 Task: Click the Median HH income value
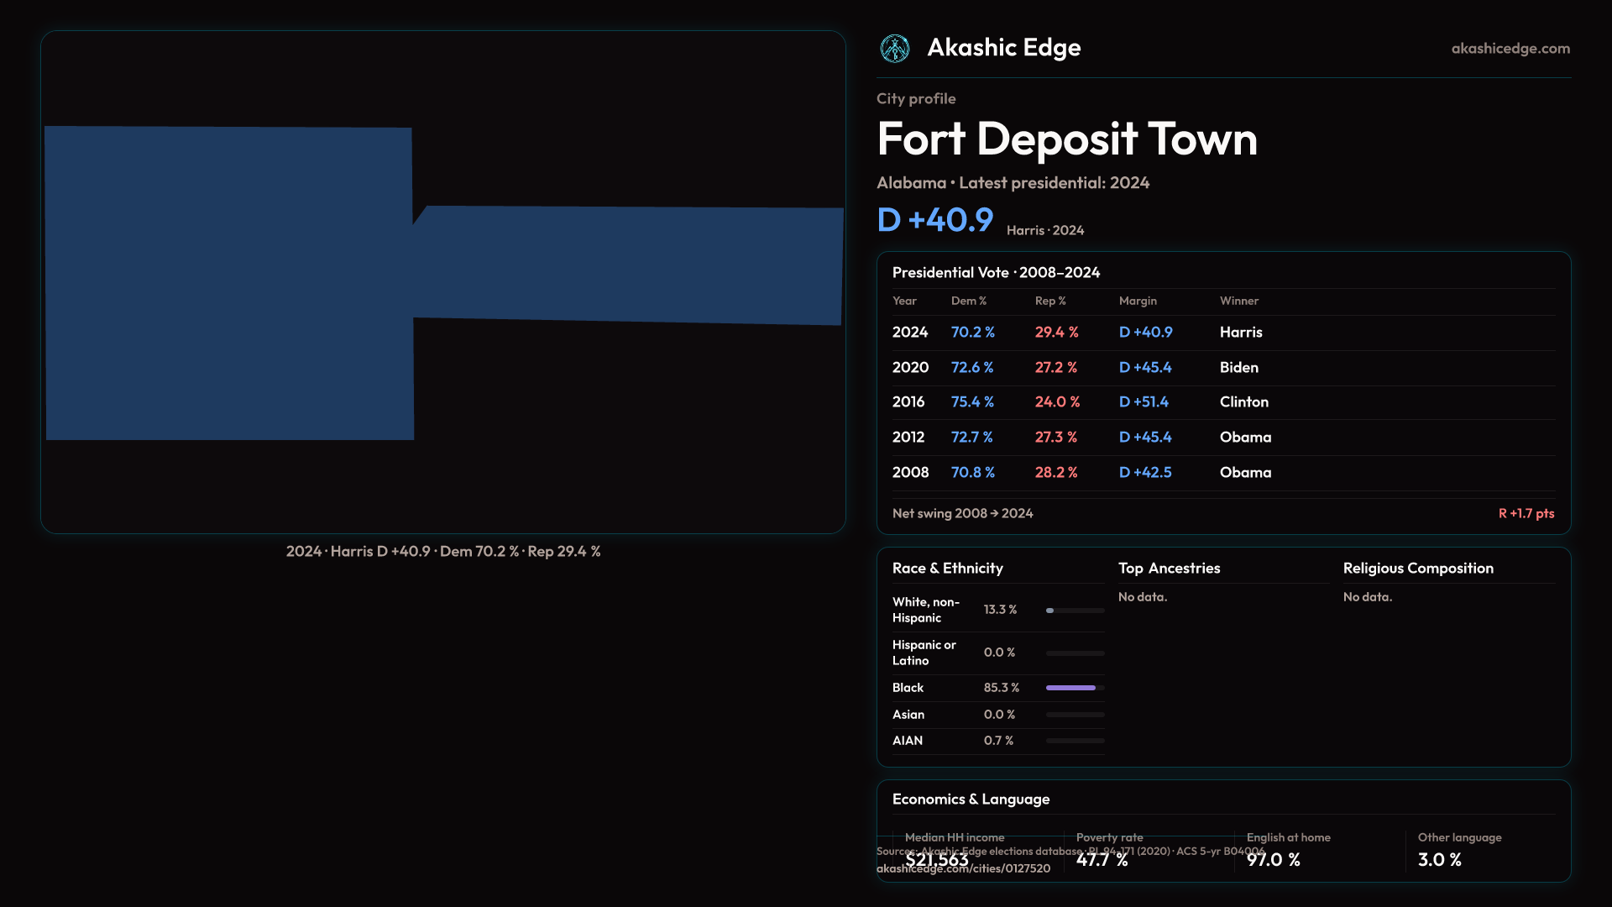(x=937, y=860)
